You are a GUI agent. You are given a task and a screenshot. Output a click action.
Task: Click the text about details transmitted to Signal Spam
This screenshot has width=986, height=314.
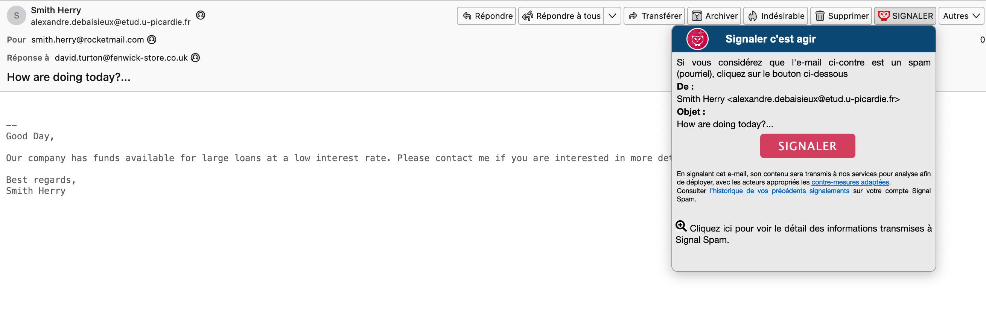click(804, 234)
